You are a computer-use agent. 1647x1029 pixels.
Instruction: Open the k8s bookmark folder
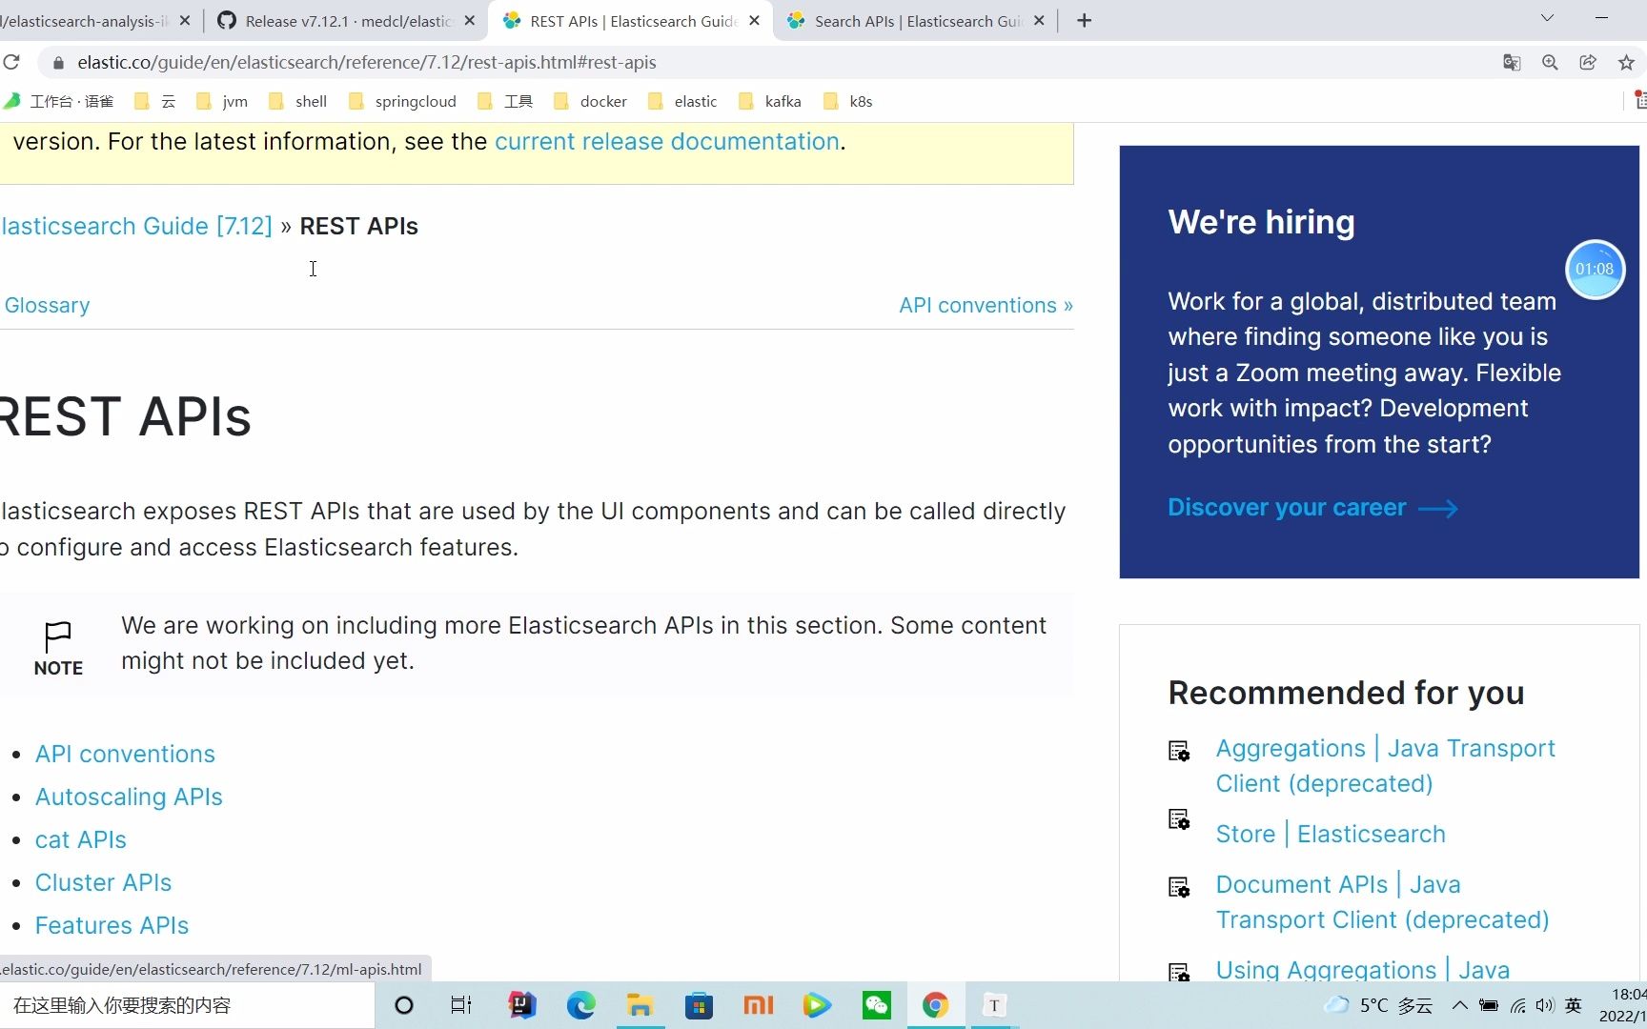tap(848, 101)
